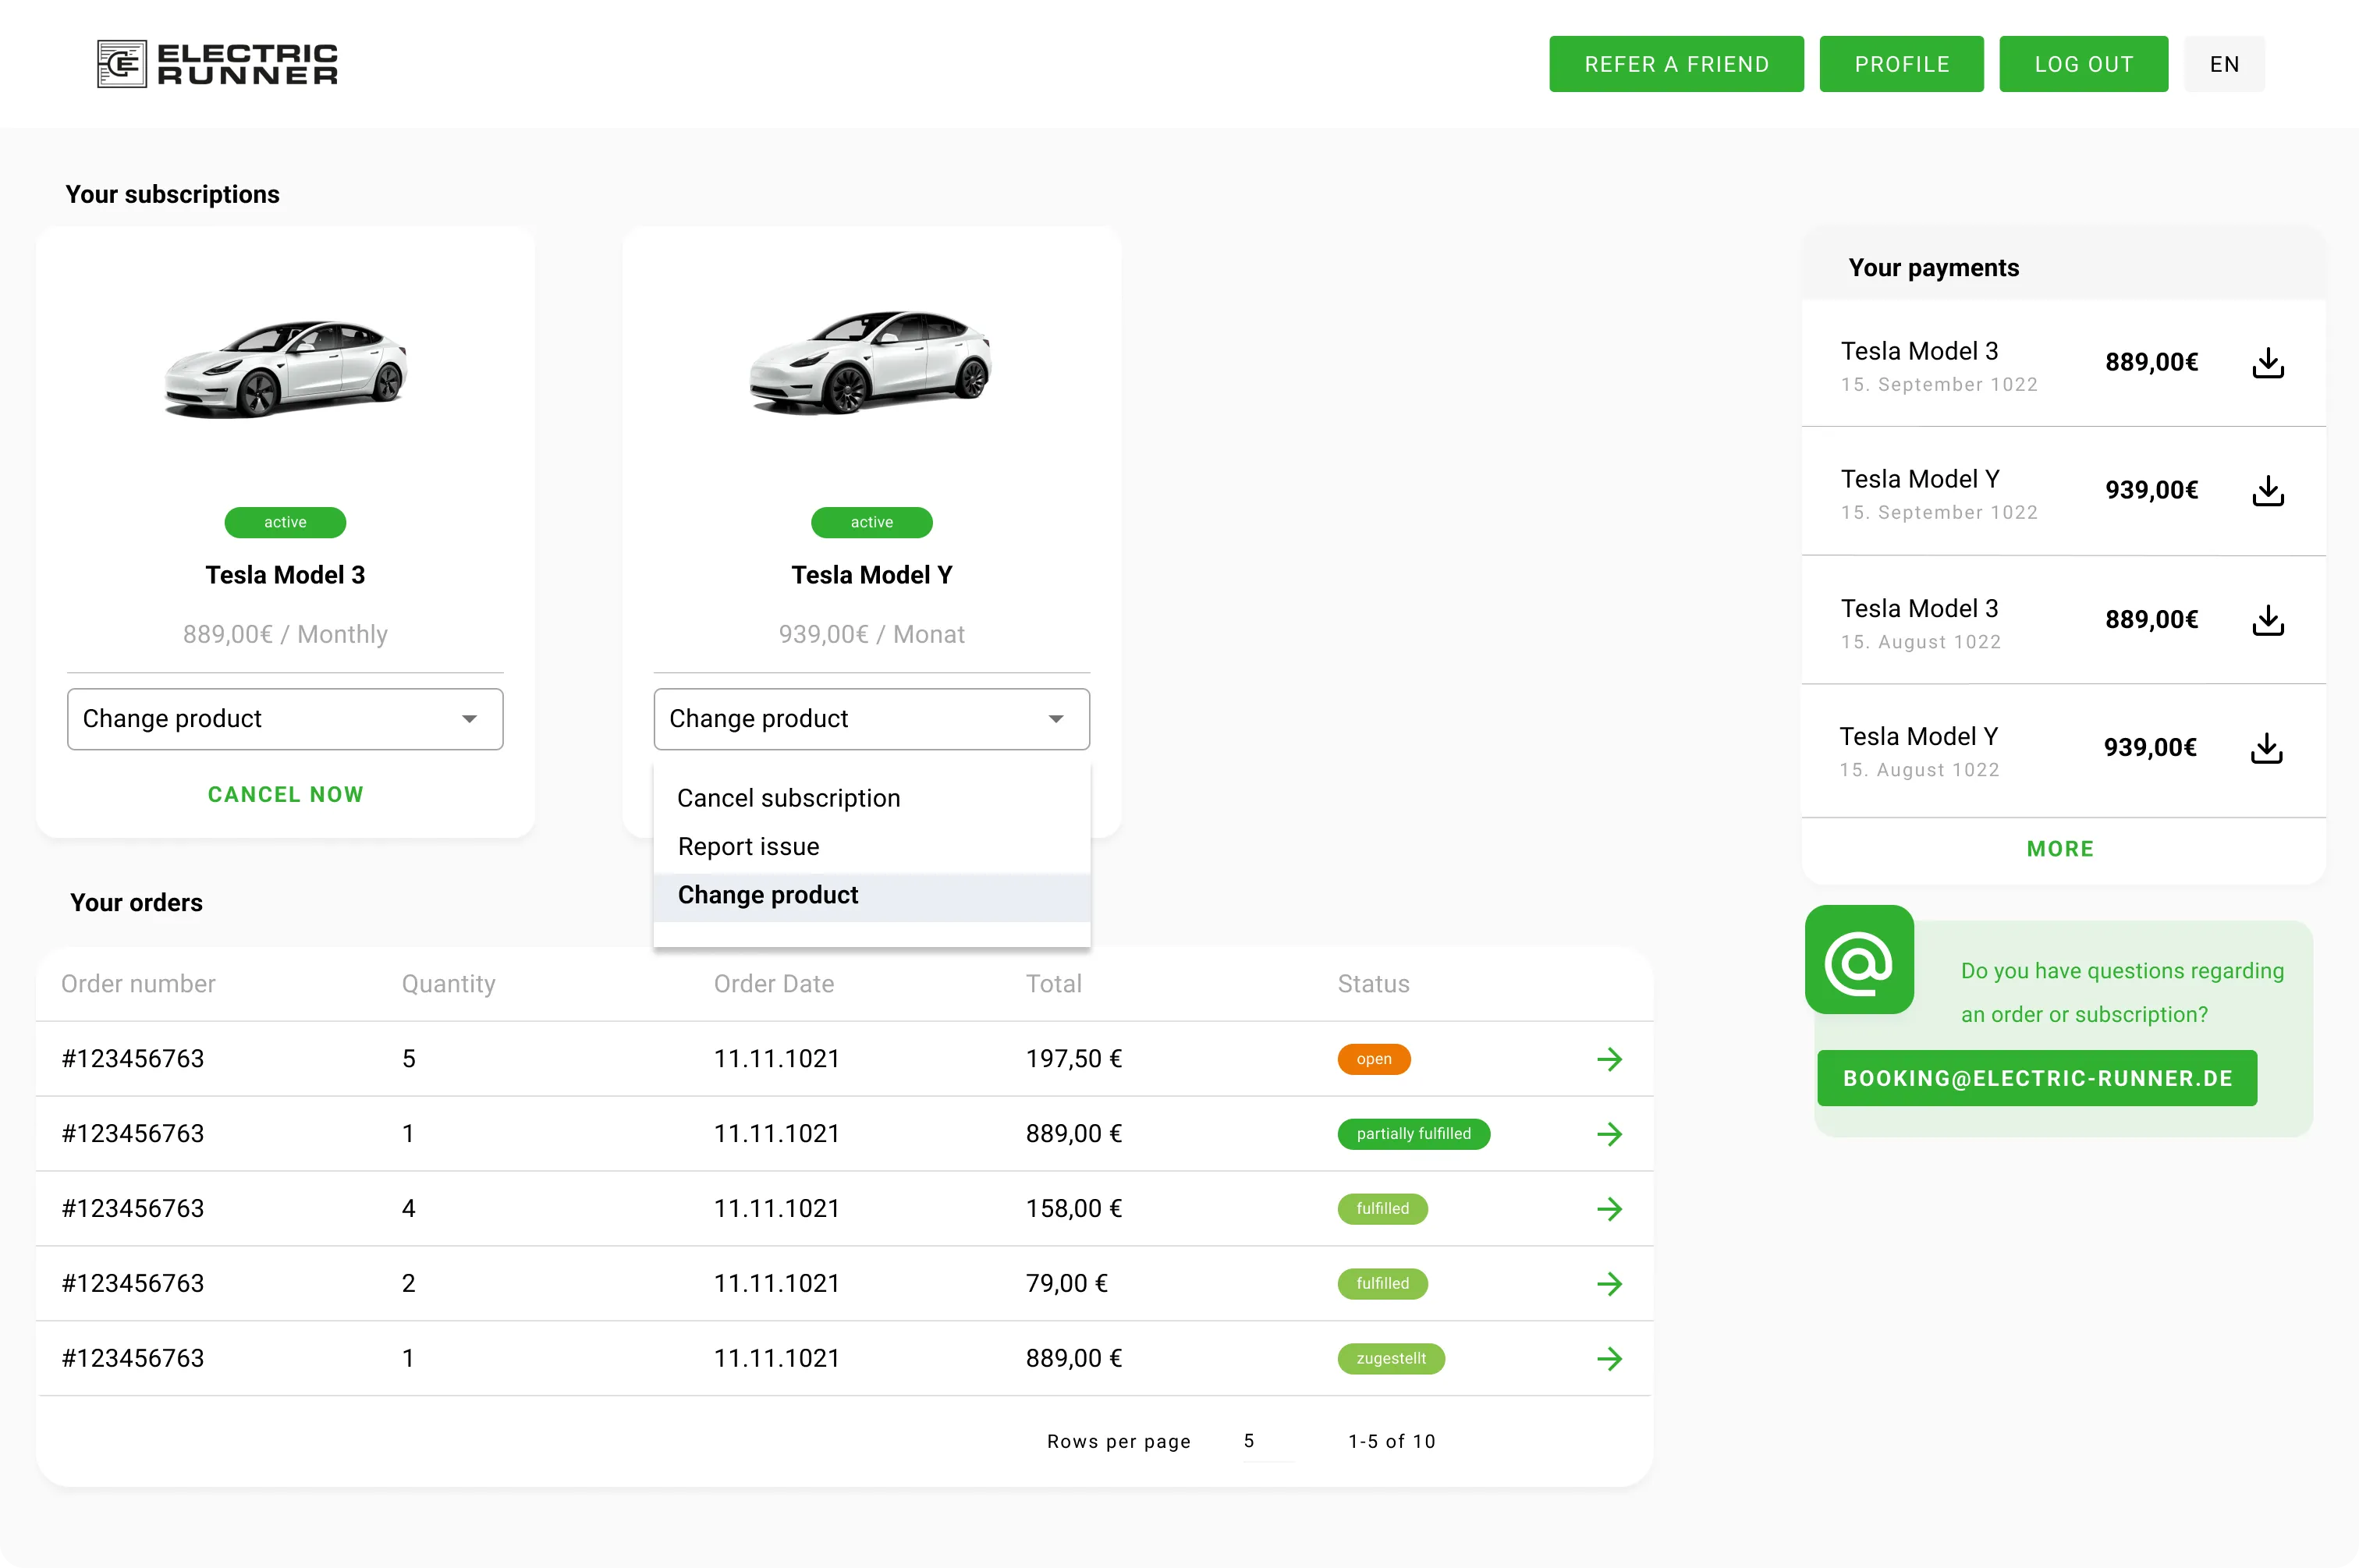Viewport: 2359px width, 1568px height.
Task: Log out of the account
Action: 2083,64
